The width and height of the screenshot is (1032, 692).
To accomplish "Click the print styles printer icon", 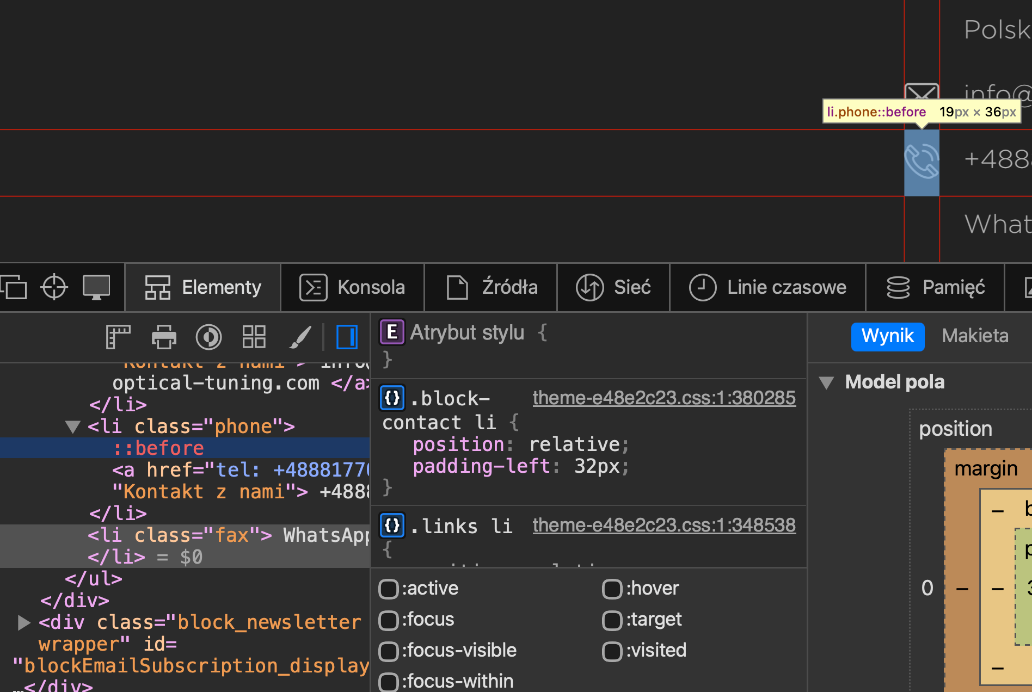I will (164, 337).
